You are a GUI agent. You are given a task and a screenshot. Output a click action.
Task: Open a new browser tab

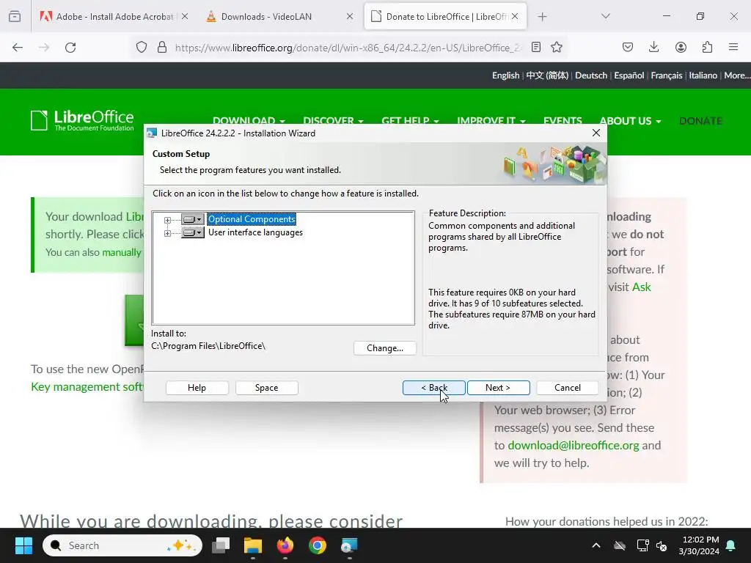coord(542,17)
